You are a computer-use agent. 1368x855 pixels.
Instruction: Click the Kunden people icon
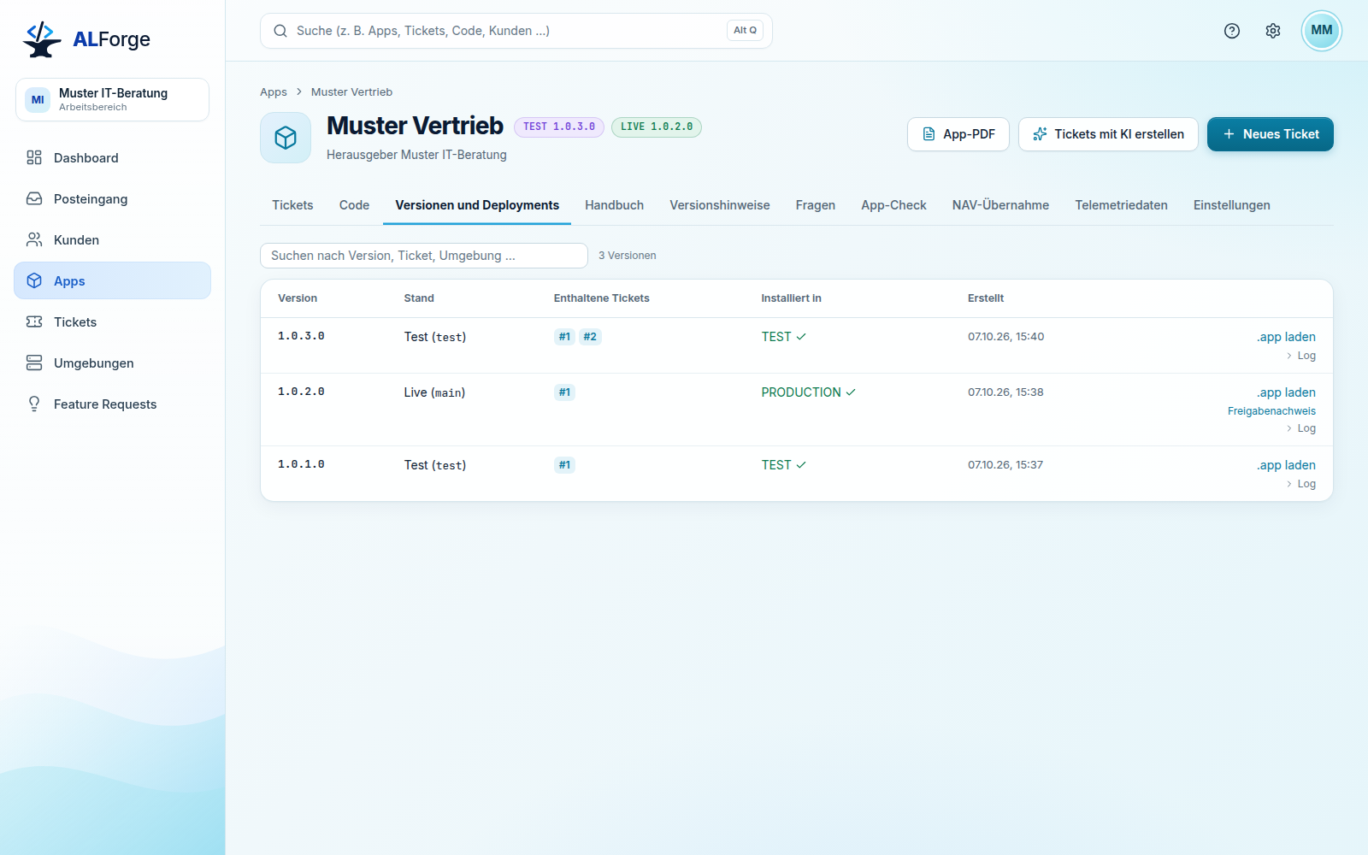point(34,239)
